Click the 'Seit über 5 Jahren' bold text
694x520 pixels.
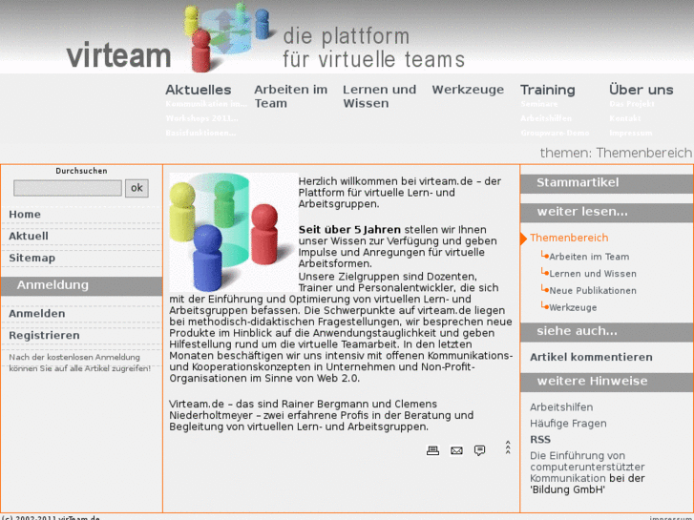click(x=349, y=230)
